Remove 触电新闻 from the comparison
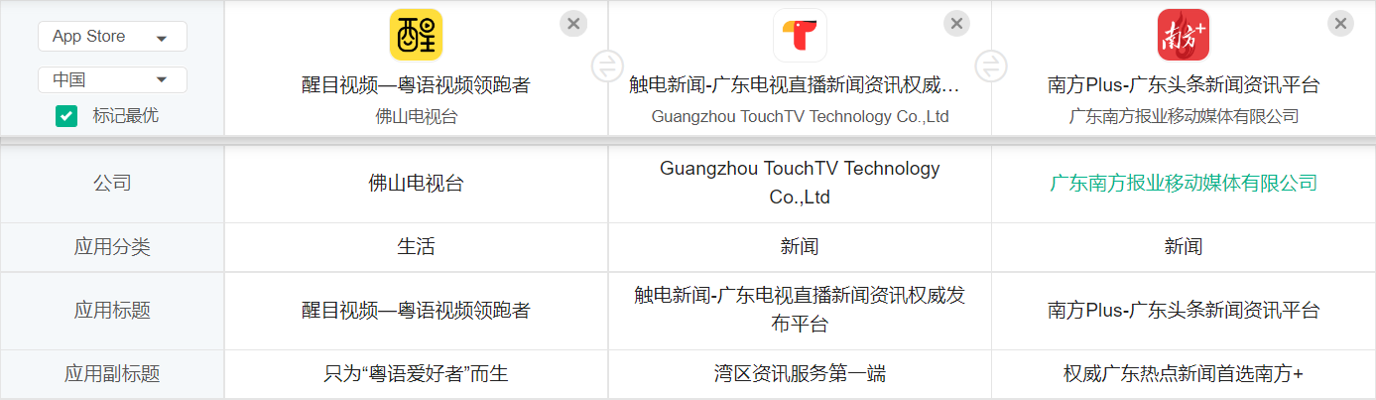This screenshot has width=1376, height=400. (956, 23)
